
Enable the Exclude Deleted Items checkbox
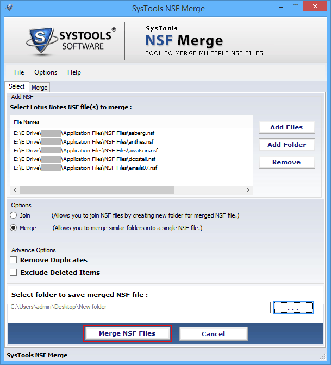(x=14, y=273)
